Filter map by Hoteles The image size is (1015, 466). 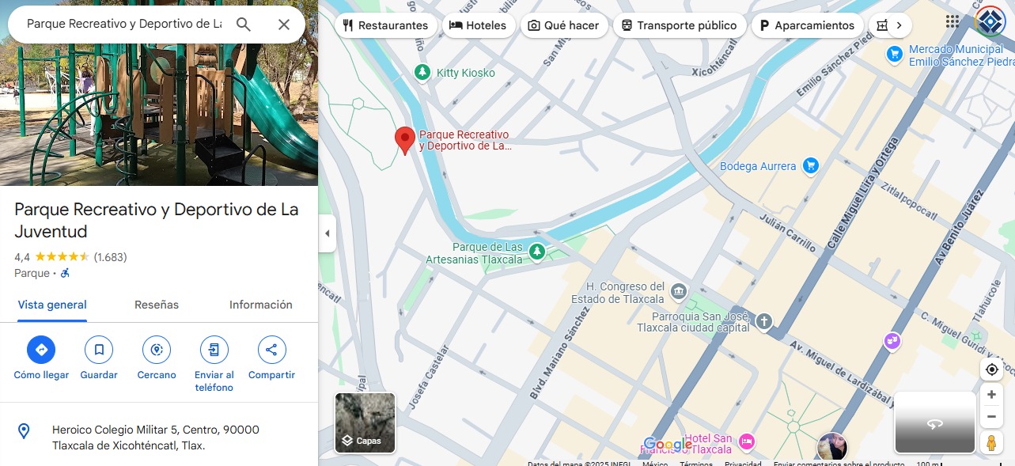[479, 25]
